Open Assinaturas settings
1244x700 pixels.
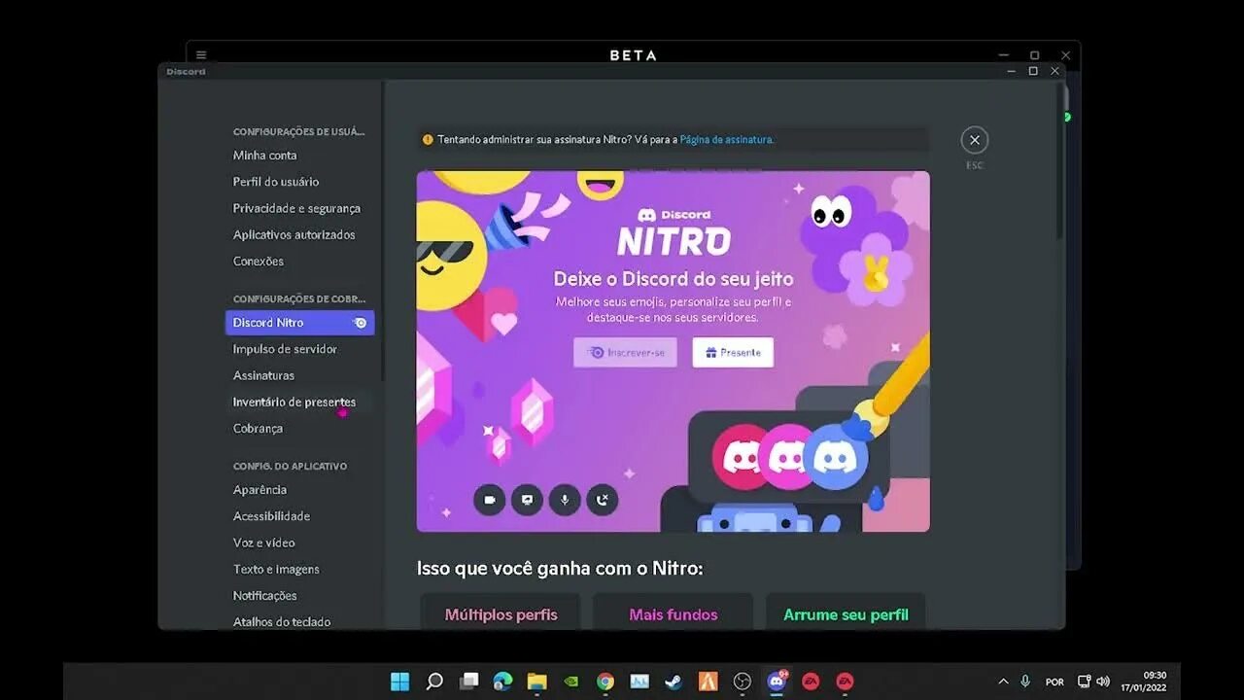point(299,375)
